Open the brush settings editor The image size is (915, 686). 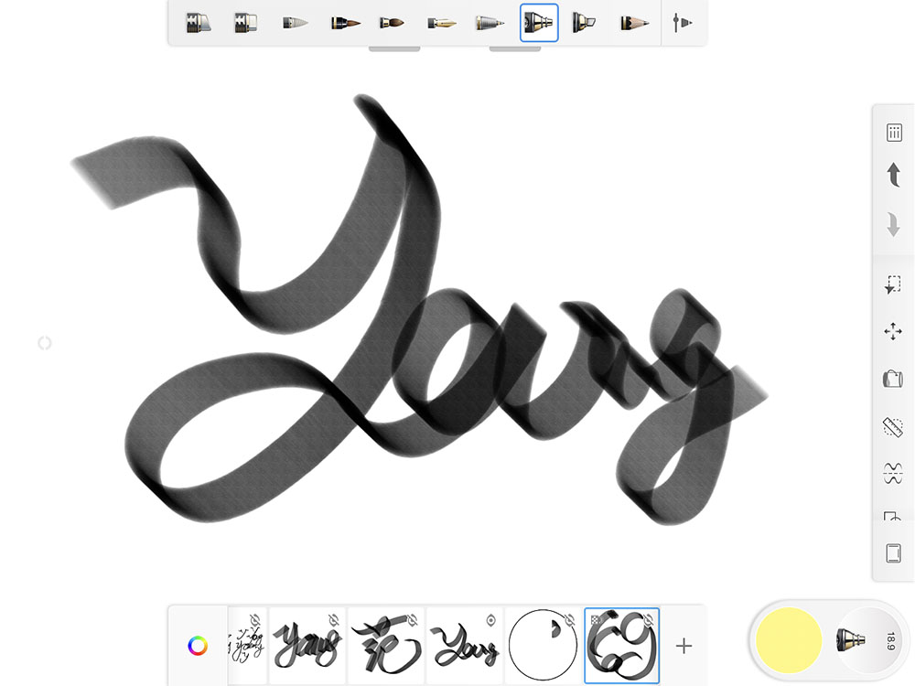coord(683,24)
